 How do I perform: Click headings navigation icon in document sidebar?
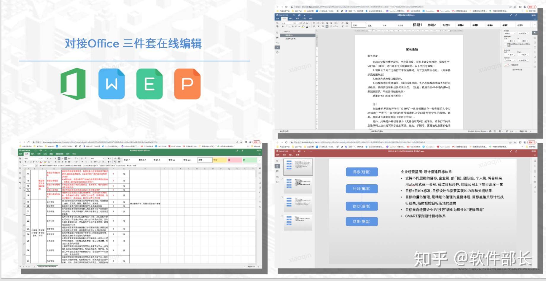point(277,47)
